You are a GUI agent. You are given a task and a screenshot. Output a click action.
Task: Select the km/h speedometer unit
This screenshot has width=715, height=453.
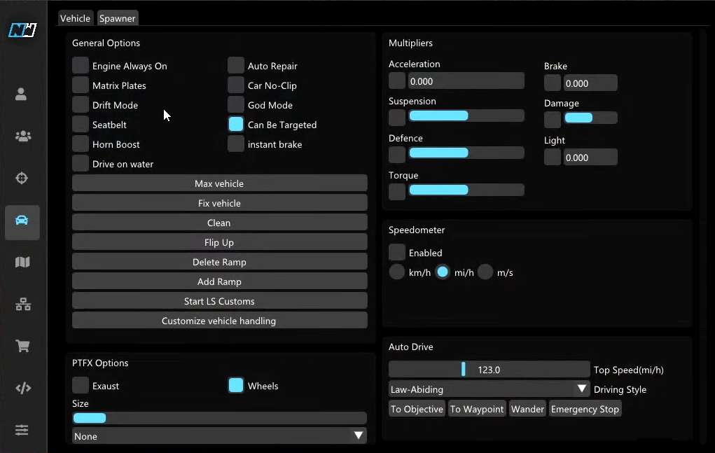[x=397, y=272]
